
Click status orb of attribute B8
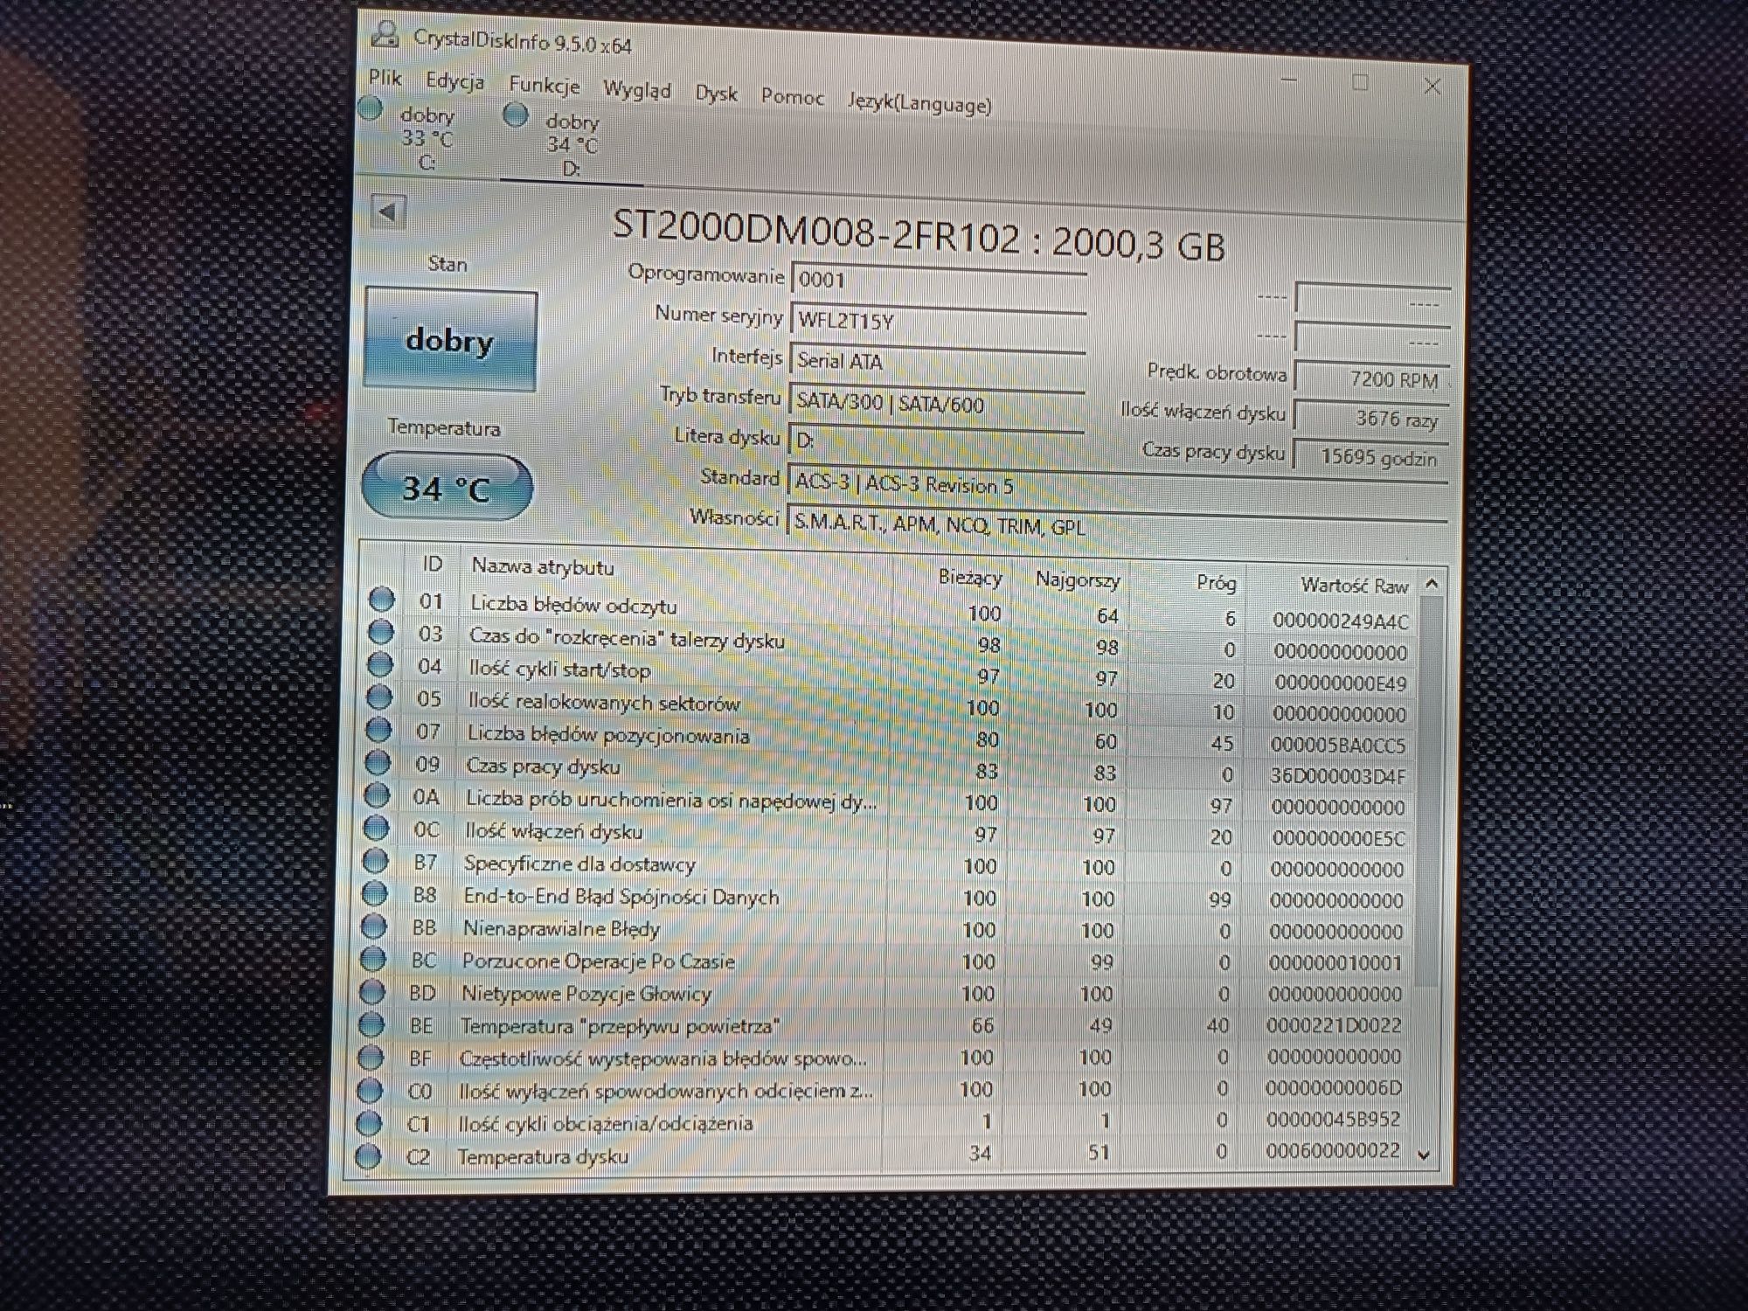(374, 892)
